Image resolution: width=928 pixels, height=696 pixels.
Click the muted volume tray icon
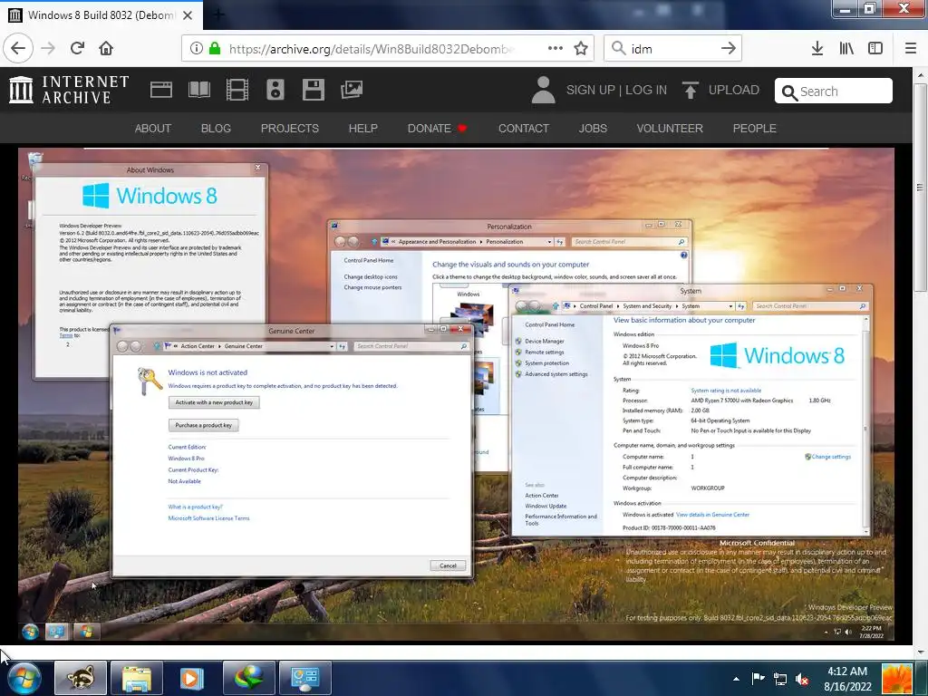point(802,679)
